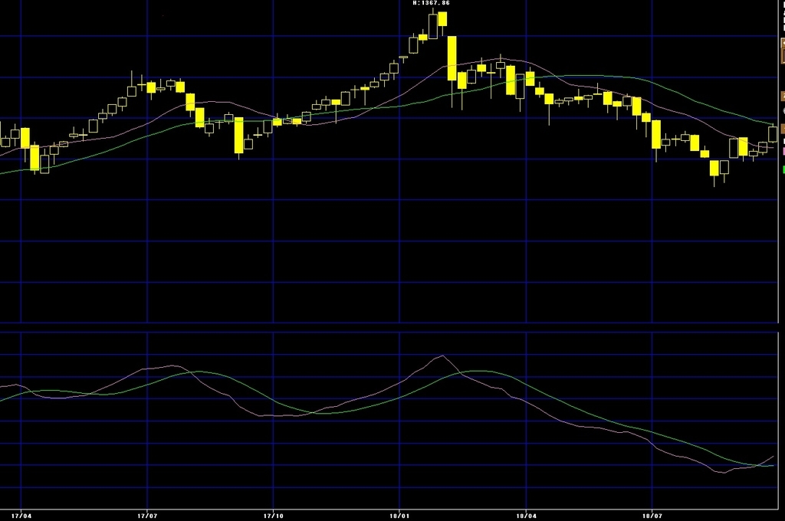Select the 18/01 date axis label

[399, 516]
